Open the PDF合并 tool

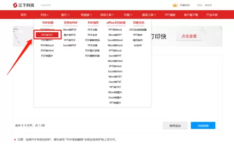(92, 35)
